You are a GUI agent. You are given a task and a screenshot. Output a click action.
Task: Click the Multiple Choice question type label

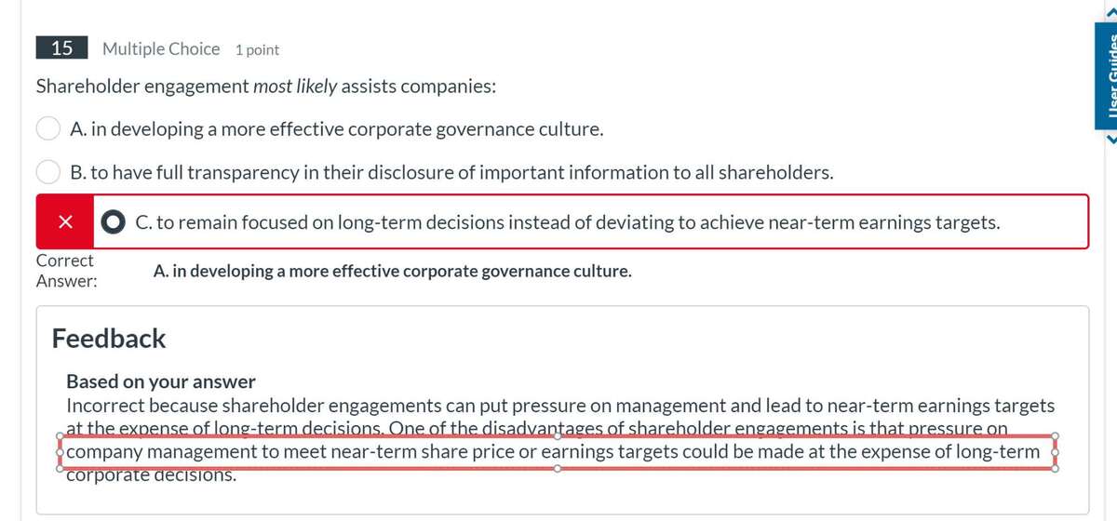click(161, 48)
